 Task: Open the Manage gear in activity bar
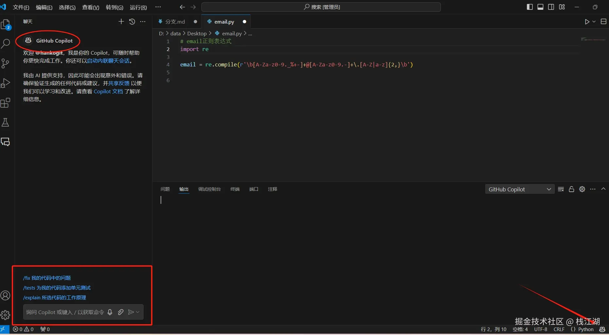6,315
